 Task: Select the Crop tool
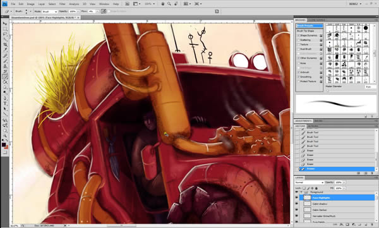click(x=4, y=45)
